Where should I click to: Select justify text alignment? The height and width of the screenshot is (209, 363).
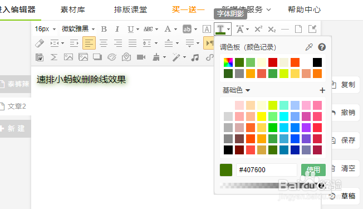(133, 43)
